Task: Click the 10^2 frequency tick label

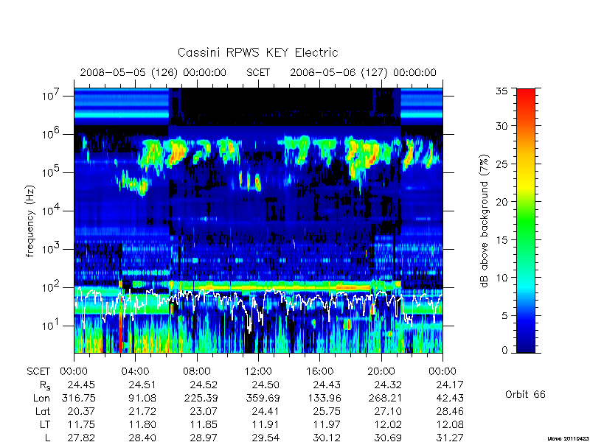Action: pyautogui.click(x=51, y=287)
